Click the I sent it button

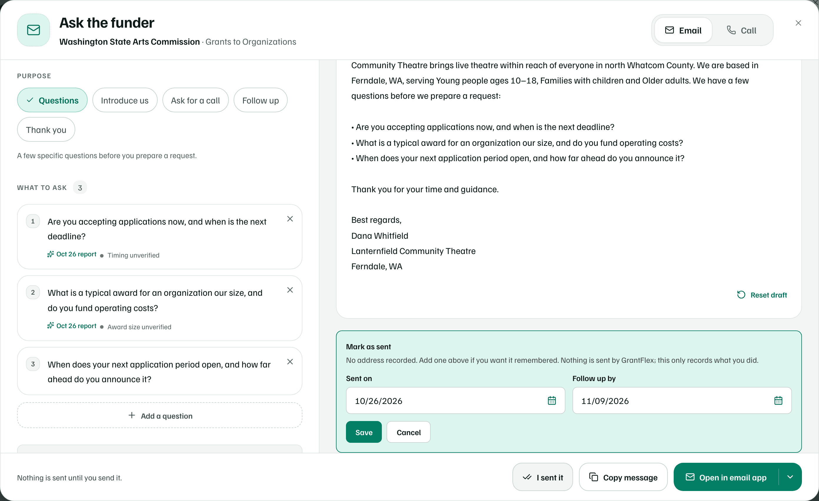pyautogui.click(x=542, y=477)
